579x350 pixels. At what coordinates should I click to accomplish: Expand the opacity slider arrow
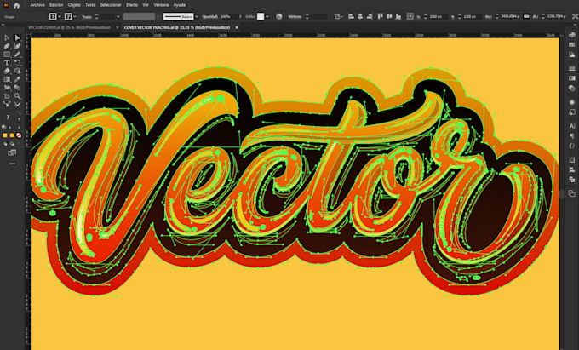click(240, 17)
